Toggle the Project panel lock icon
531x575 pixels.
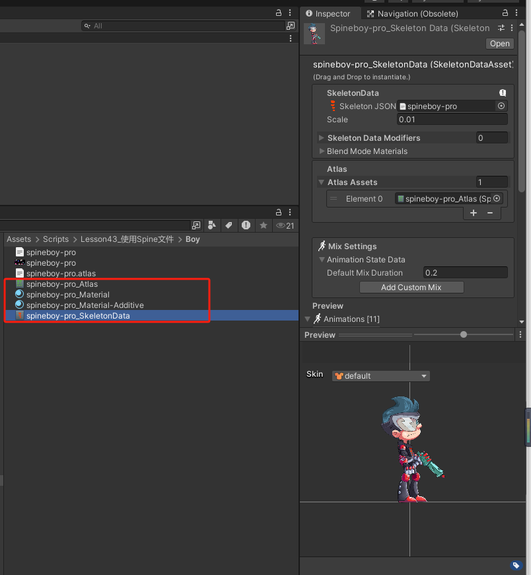[279, 212]
